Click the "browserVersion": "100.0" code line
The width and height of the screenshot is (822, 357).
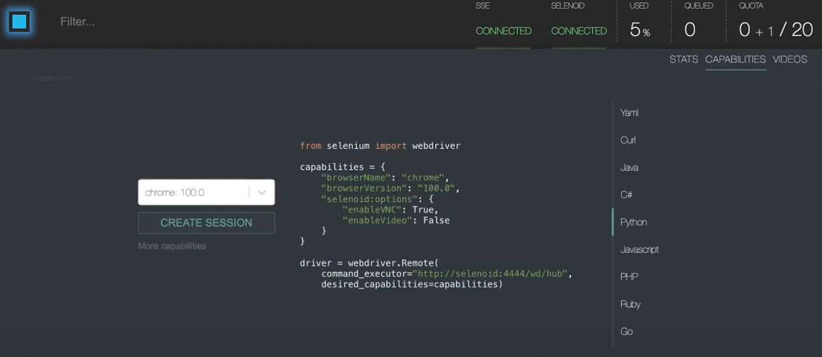click(x=391, y=188)
